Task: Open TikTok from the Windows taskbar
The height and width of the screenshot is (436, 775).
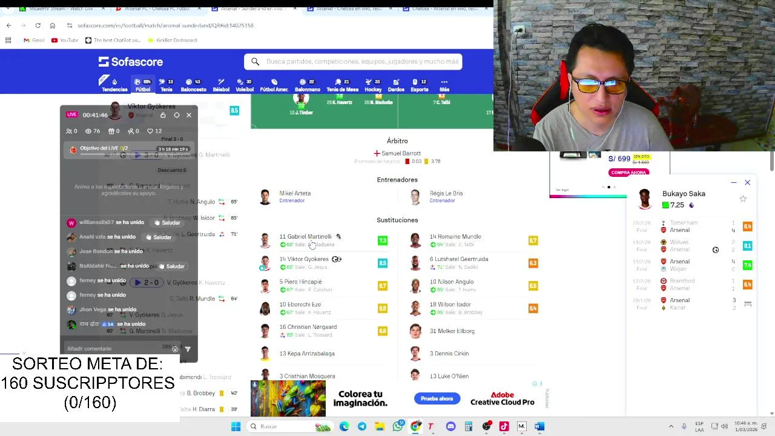Action: pyautogui.click(x=504, y=426)
